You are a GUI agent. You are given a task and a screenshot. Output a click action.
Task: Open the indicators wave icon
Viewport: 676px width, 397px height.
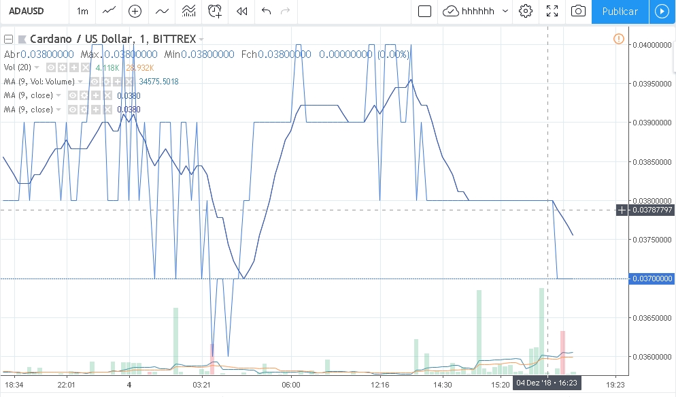162,11
